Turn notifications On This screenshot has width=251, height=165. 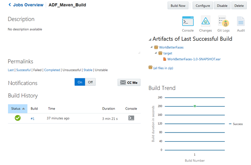click(x=80, y=82)
